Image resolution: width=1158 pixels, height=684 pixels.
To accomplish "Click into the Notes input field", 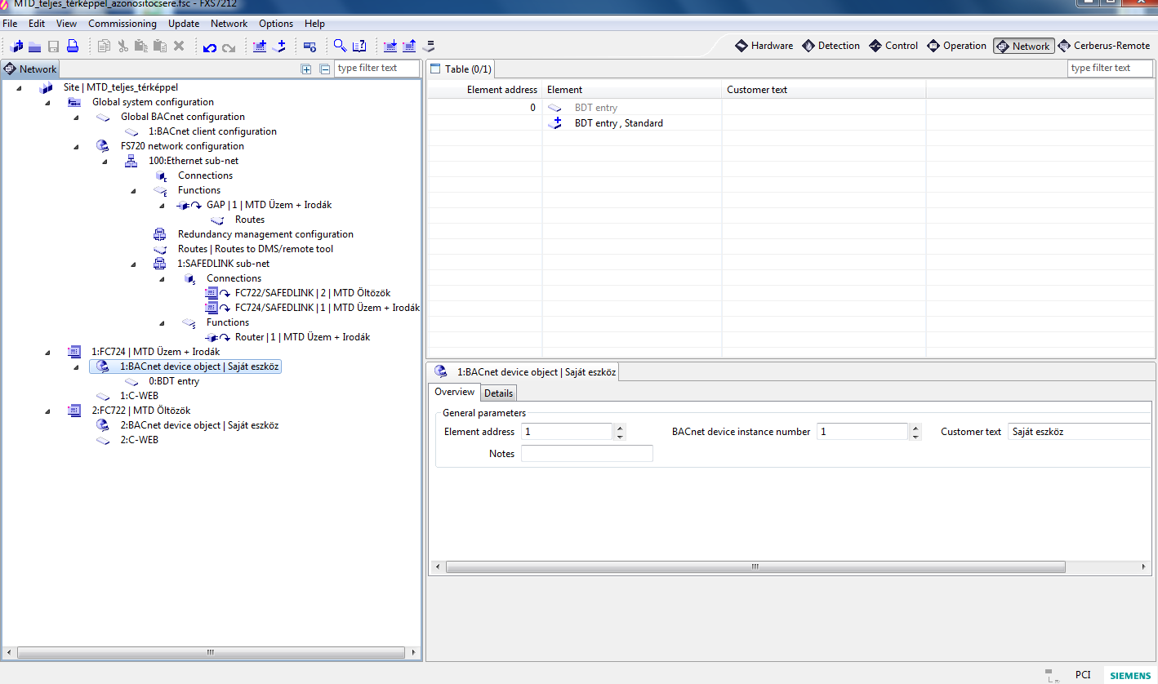I will click(x=586, y=454).
